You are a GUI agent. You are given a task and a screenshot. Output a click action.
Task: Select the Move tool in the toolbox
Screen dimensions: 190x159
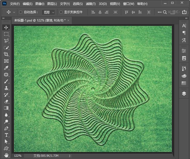pyautogui.click(x=6, y=27)
